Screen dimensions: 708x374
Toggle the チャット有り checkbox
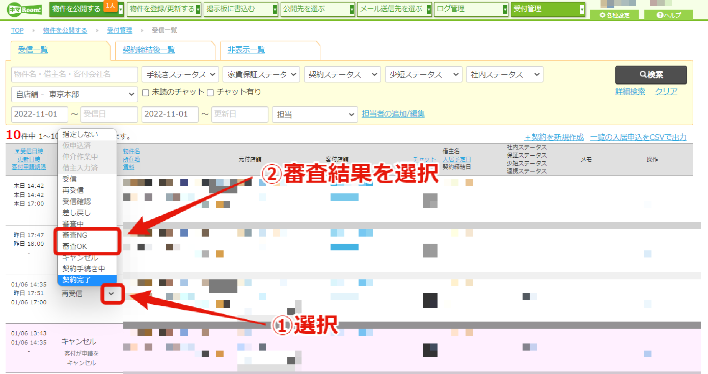coord(210,93)
